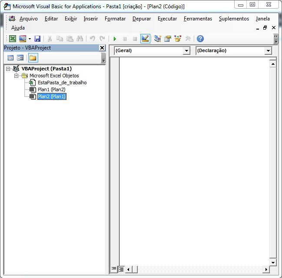Open the Object Browser icon
This screenshot has height=278, width=282.
177,39
